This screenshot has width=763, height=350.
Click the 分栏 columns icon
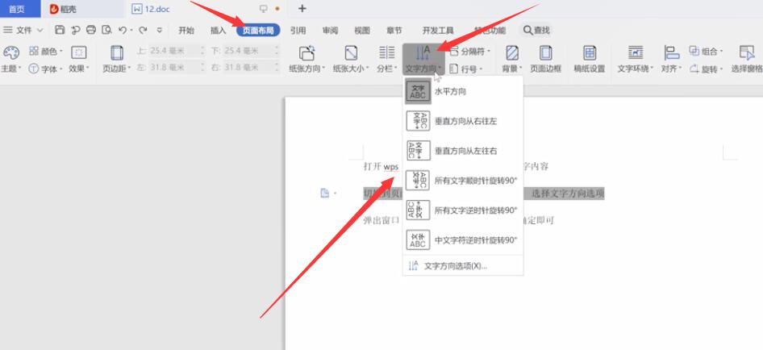tap(387, 52)
